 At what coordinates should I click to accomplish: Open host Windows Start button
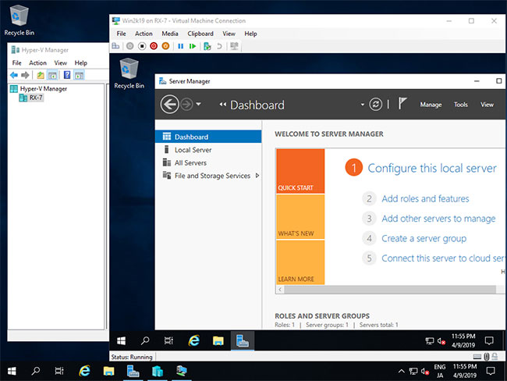(x=12, y=371)
